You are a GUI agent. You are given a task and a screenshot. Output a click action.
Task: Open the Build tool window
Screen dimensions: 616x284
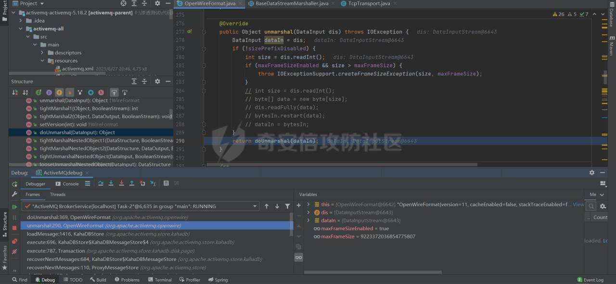98,280
